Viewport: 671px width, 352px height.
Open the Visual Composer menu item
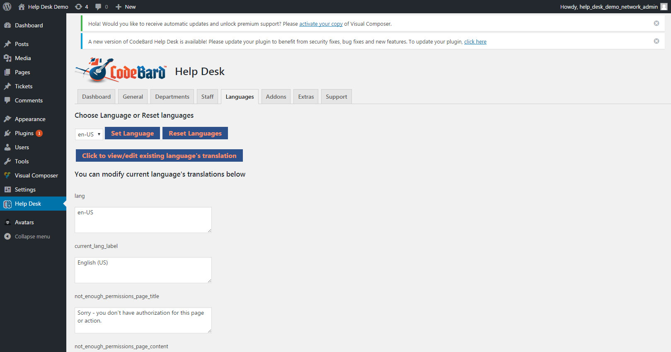tap(33, 175)
